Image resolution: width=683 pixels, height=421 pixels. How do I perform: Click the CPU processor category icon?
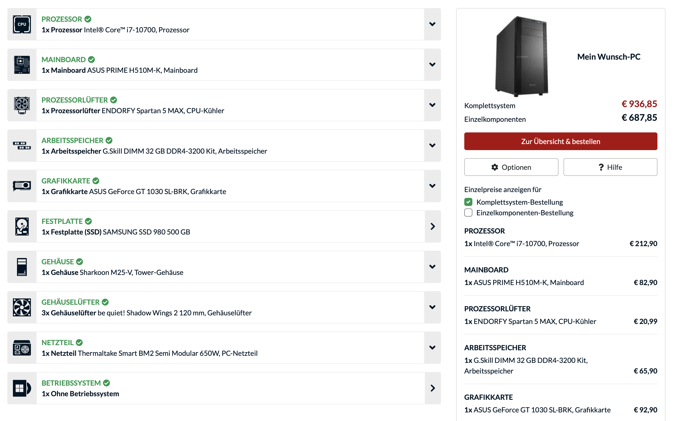pyautogui.click(x=22, y=24)
